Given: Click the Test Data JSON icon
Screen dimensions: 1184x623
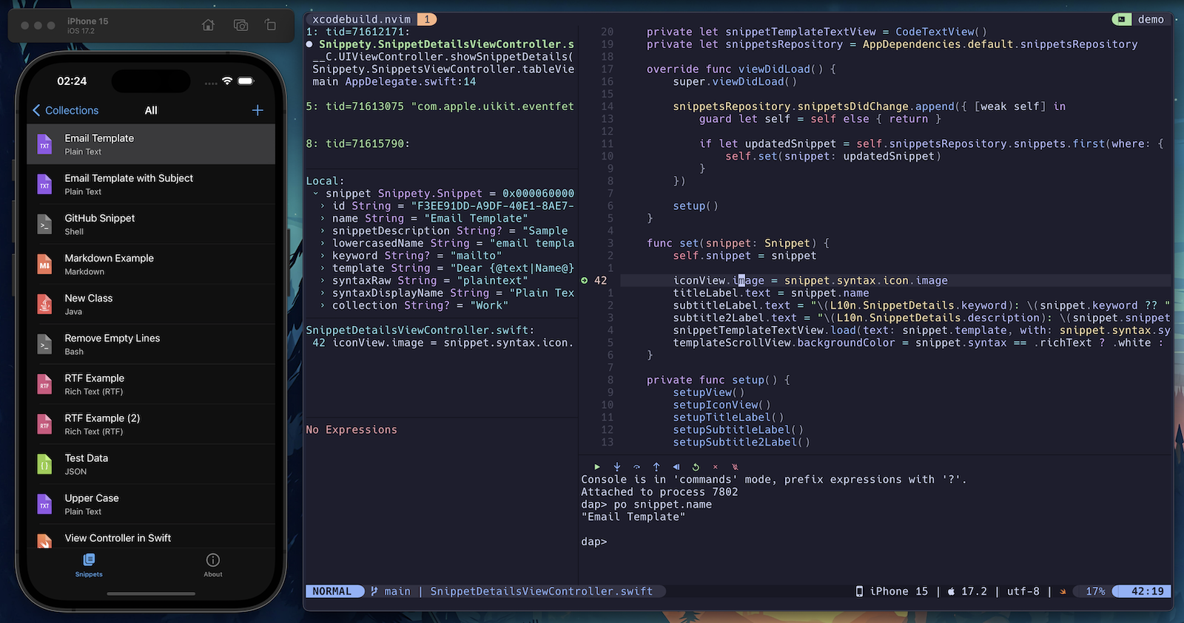Looking at the screenshot, I should [x=44, y=464].
